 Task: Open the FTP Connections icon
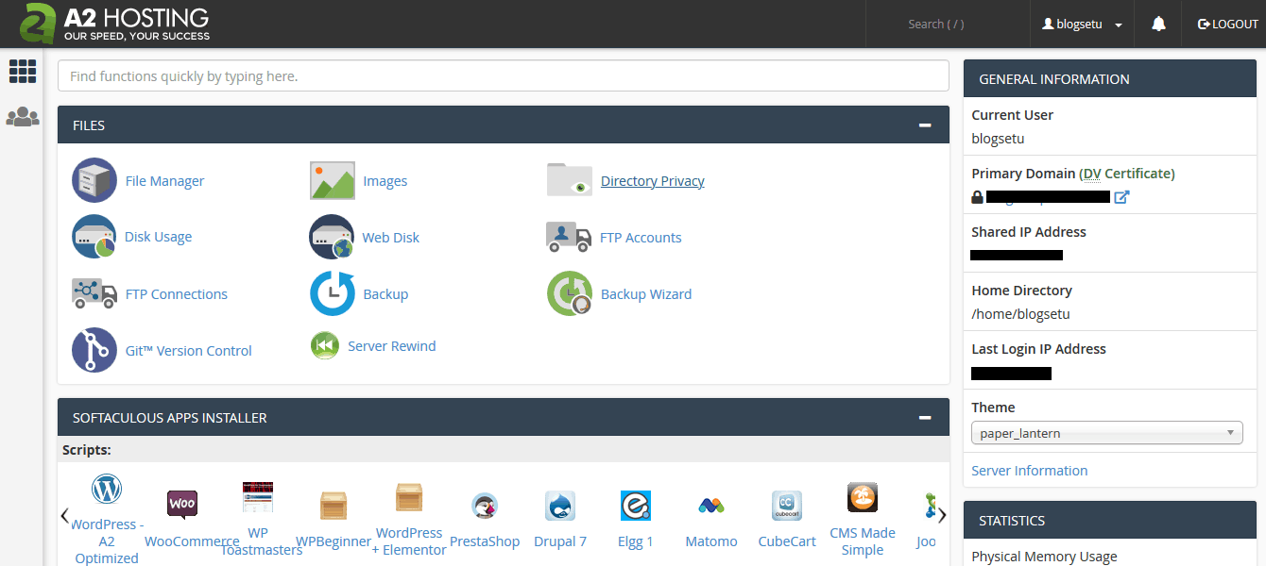[x=94, y=293]
